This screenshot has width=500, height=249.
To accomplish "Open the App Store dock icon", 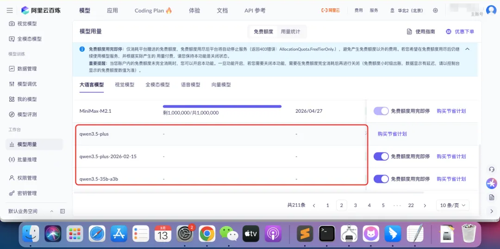I will (x=119, y=234).
